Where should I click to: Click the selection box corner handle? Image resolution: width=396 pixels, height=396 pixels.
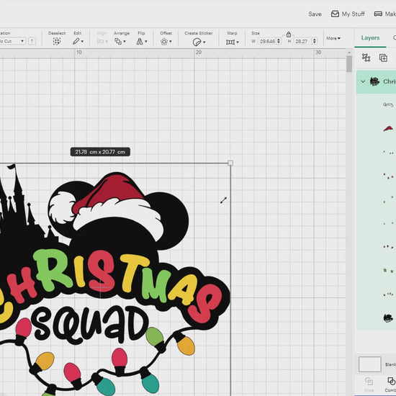tap(230, 163)
